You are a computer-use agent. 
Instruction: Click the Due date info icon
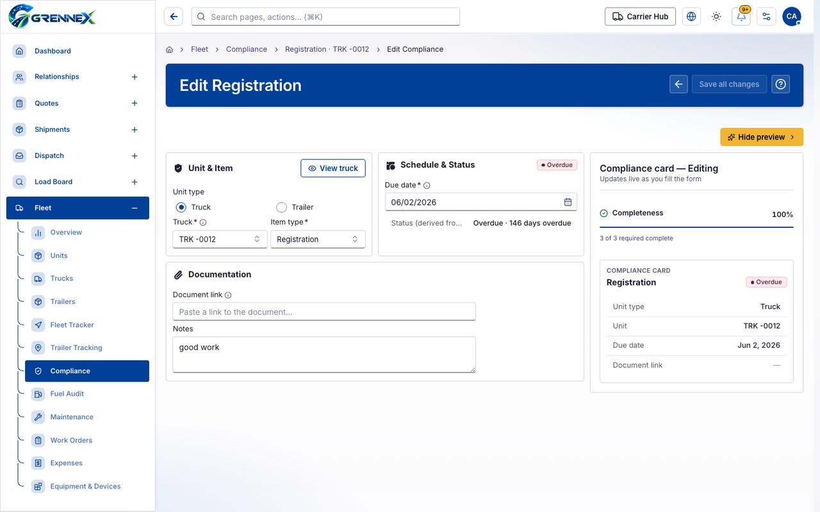[x=427, y=186]
